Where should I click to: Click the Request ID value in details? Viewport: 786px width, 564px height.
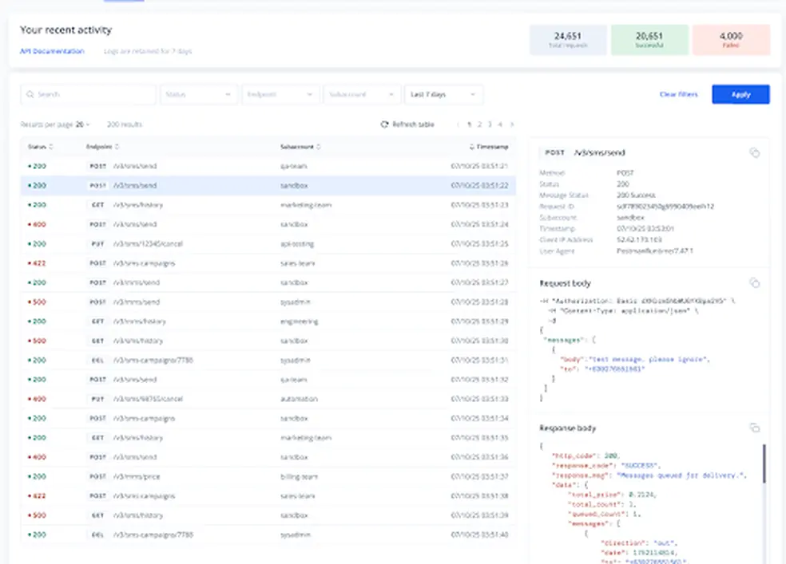pos(665,206)
